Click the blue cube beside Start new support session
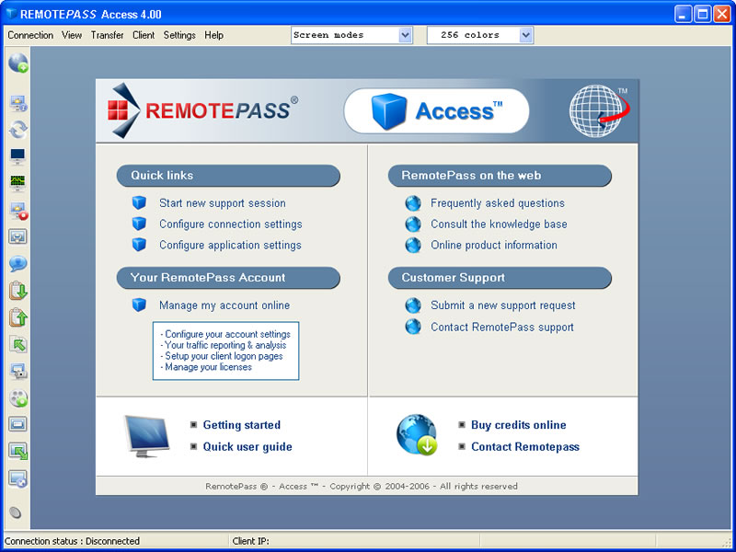The height and width of the screenshot is (552, 736). 139,202
